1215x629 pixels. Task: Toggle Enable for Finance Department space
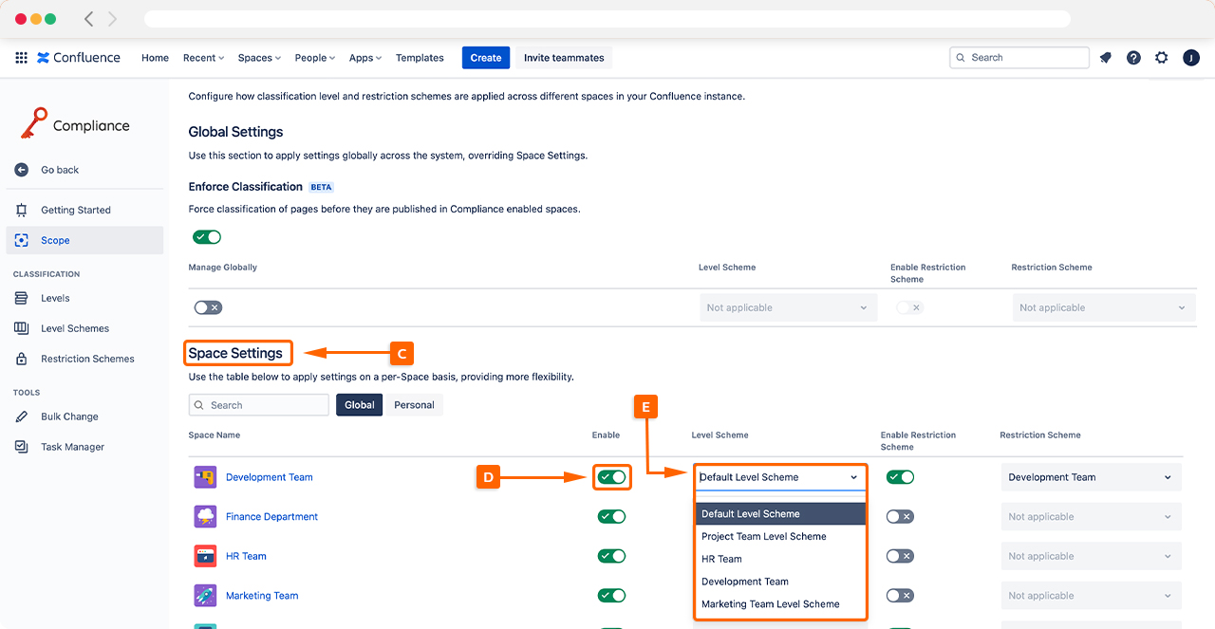pos(611,517)
